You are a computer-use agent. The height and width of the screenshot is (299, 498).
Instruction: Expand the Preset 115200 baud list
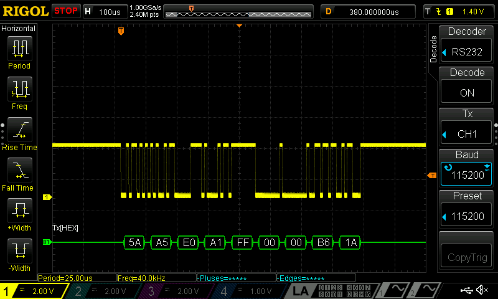[x=471, y=209]
